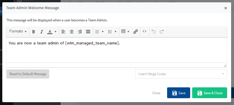Open the insert table menu
Viewport: 234px width, 105px height.
[x=125, y=32]
